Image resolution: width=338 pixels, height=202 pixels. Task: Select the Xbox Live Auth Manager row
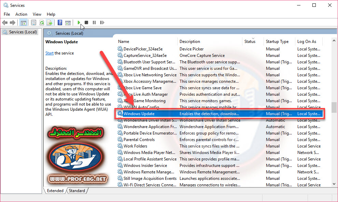tap(219, 94)
